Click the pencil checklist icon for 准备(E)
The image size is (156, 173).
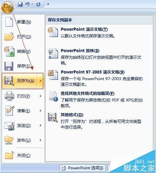10,111
